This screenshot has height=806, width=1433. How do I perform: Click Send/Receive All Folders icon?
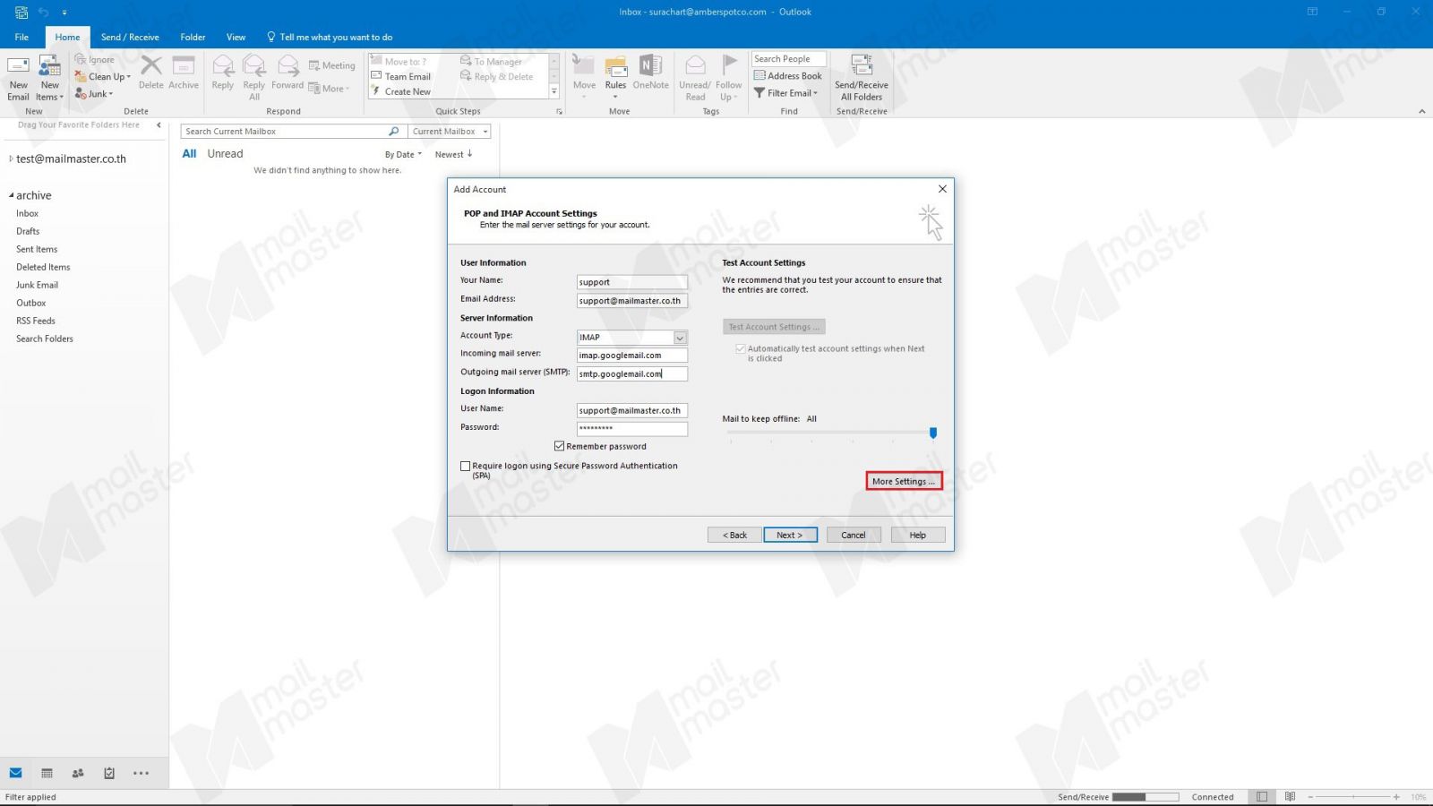[862, 79]
